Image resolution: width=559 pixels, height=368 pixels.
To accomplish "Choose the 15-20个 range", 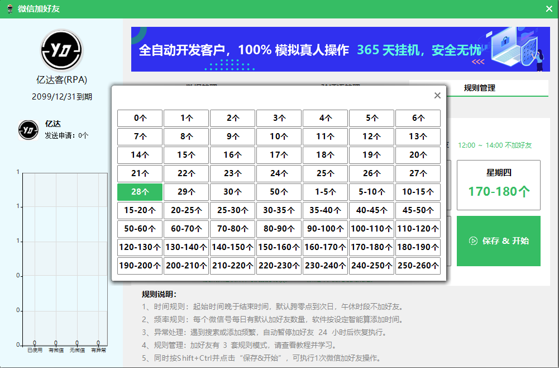I will [x=140, y=210].
